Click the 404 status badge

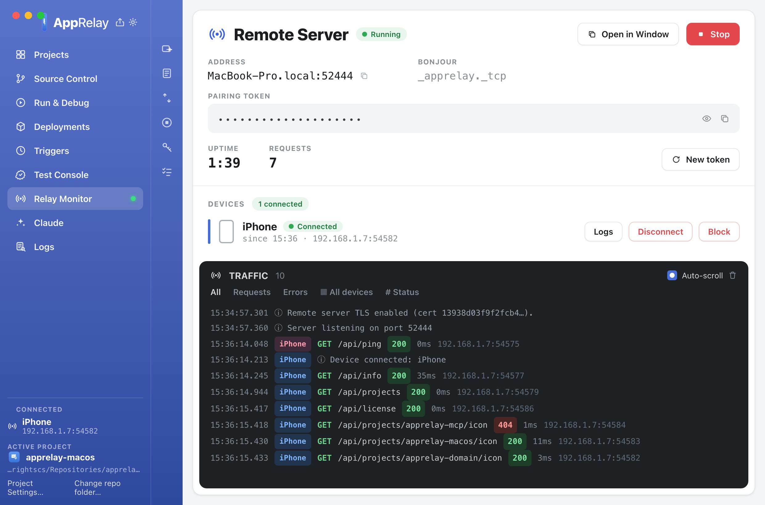(505, 425)
